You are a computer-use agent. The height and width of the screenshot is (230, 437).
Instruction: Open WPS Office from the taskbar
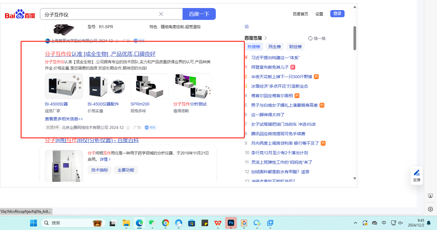(x=218, y=223)
